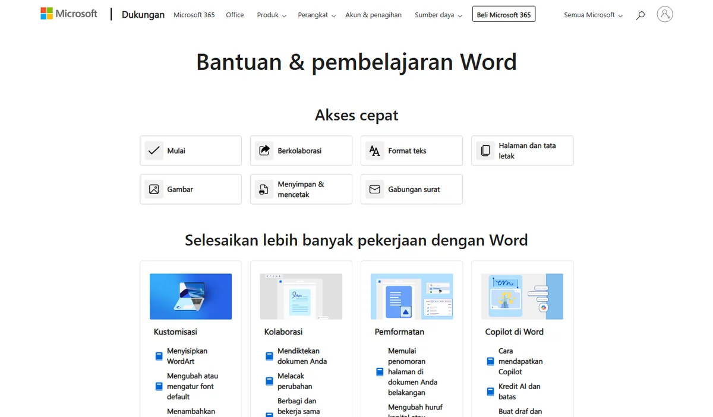Open Memulai penomoran halaman di dokumen link

[412, 371]
